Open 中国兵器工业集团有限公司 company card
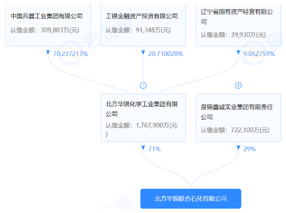Screen dimensions: 286x213 tap(48, 24)
